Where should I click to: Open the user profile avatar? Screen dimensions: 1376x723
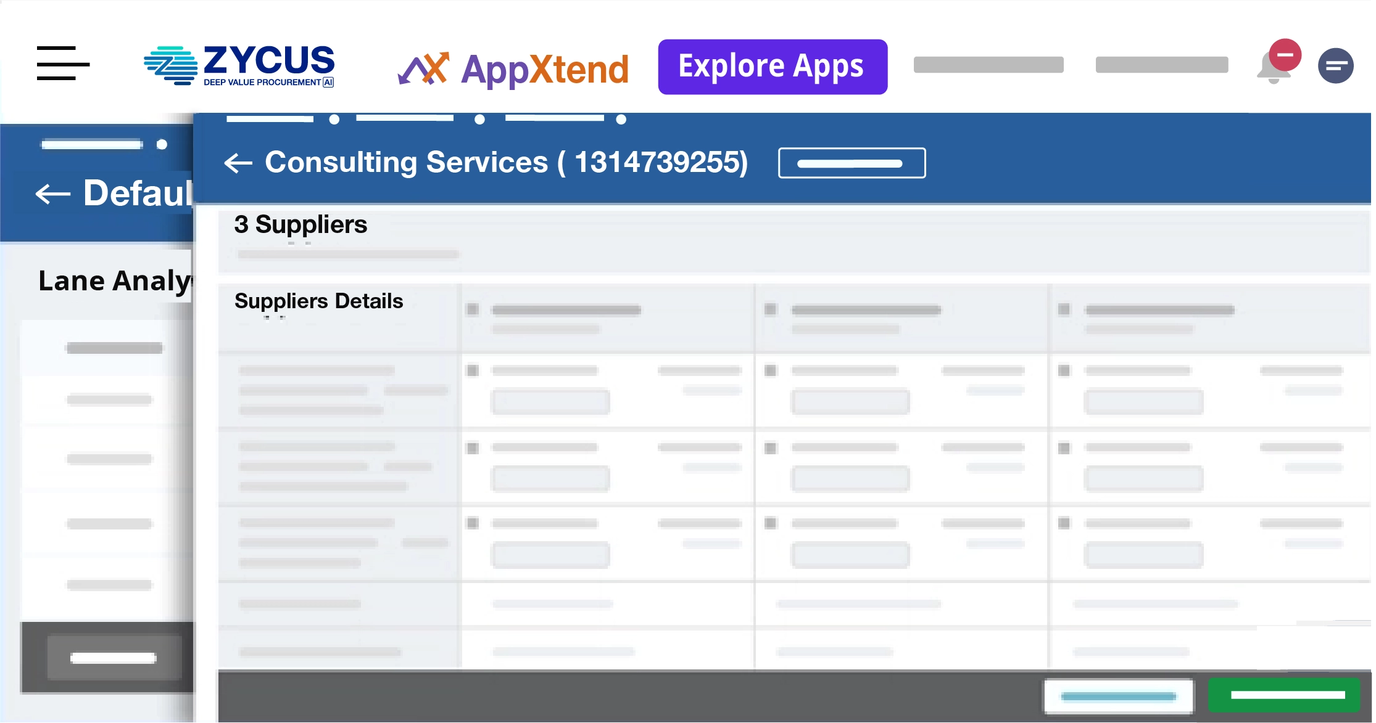tap(1335, 66)
